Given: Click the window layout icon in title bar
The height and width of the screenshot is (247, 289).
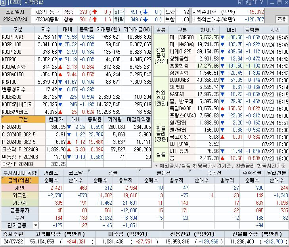Looking at the screenshot, I should point(241,2).
